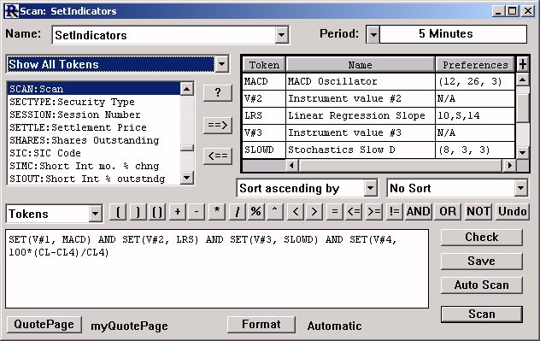This screenshot has width=540, height=341.
Task: Click the Format button
Action: [261, 325]
